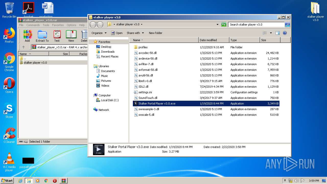Open the WinRAR Help menu

[82, 25]
